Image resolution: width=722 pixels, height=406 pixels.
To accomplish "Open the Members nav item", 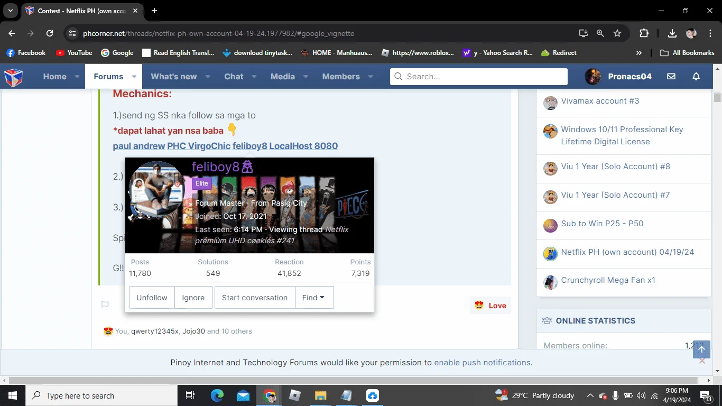I will 341,77.
